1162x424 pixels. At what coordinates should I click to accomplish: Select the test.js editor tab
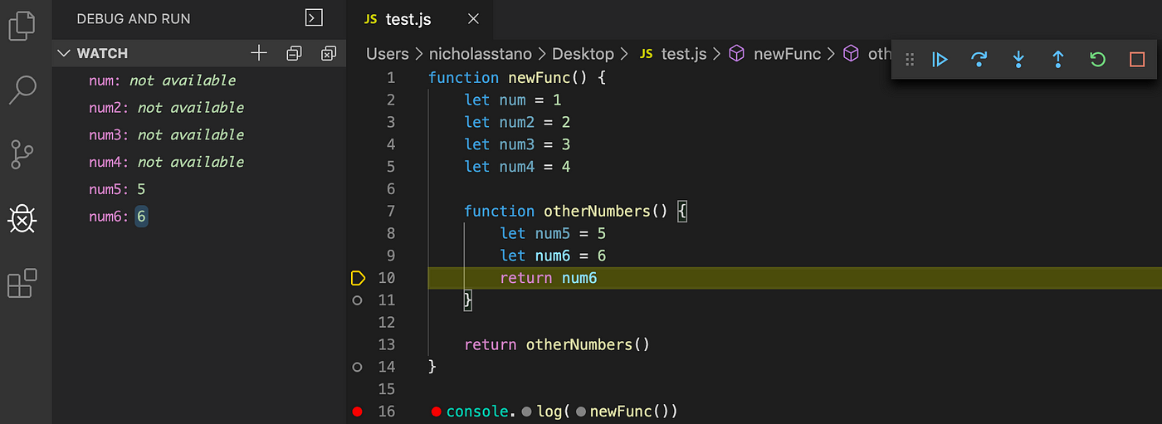[x=408, y=20]
